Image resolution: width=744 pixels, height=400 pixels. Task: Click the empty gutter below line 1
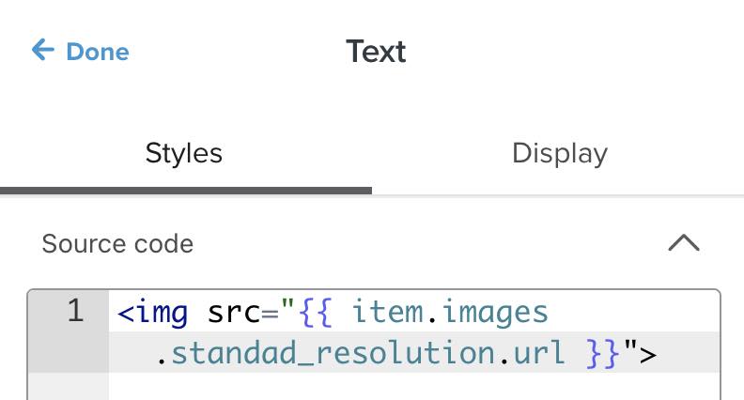pyautogui.click(x=69, y=385)
